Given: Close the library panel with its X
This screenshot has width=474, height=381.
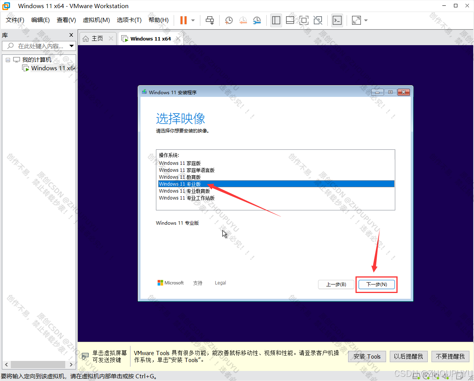Looking at the screenshot, I should pyautogui.click(x=71, y=35).
